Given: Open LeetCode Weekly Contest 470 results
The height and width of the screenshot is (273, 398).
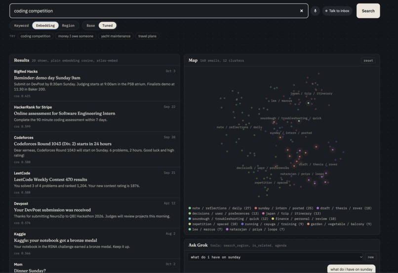Looking at the screenshot, I should point(94,183).
